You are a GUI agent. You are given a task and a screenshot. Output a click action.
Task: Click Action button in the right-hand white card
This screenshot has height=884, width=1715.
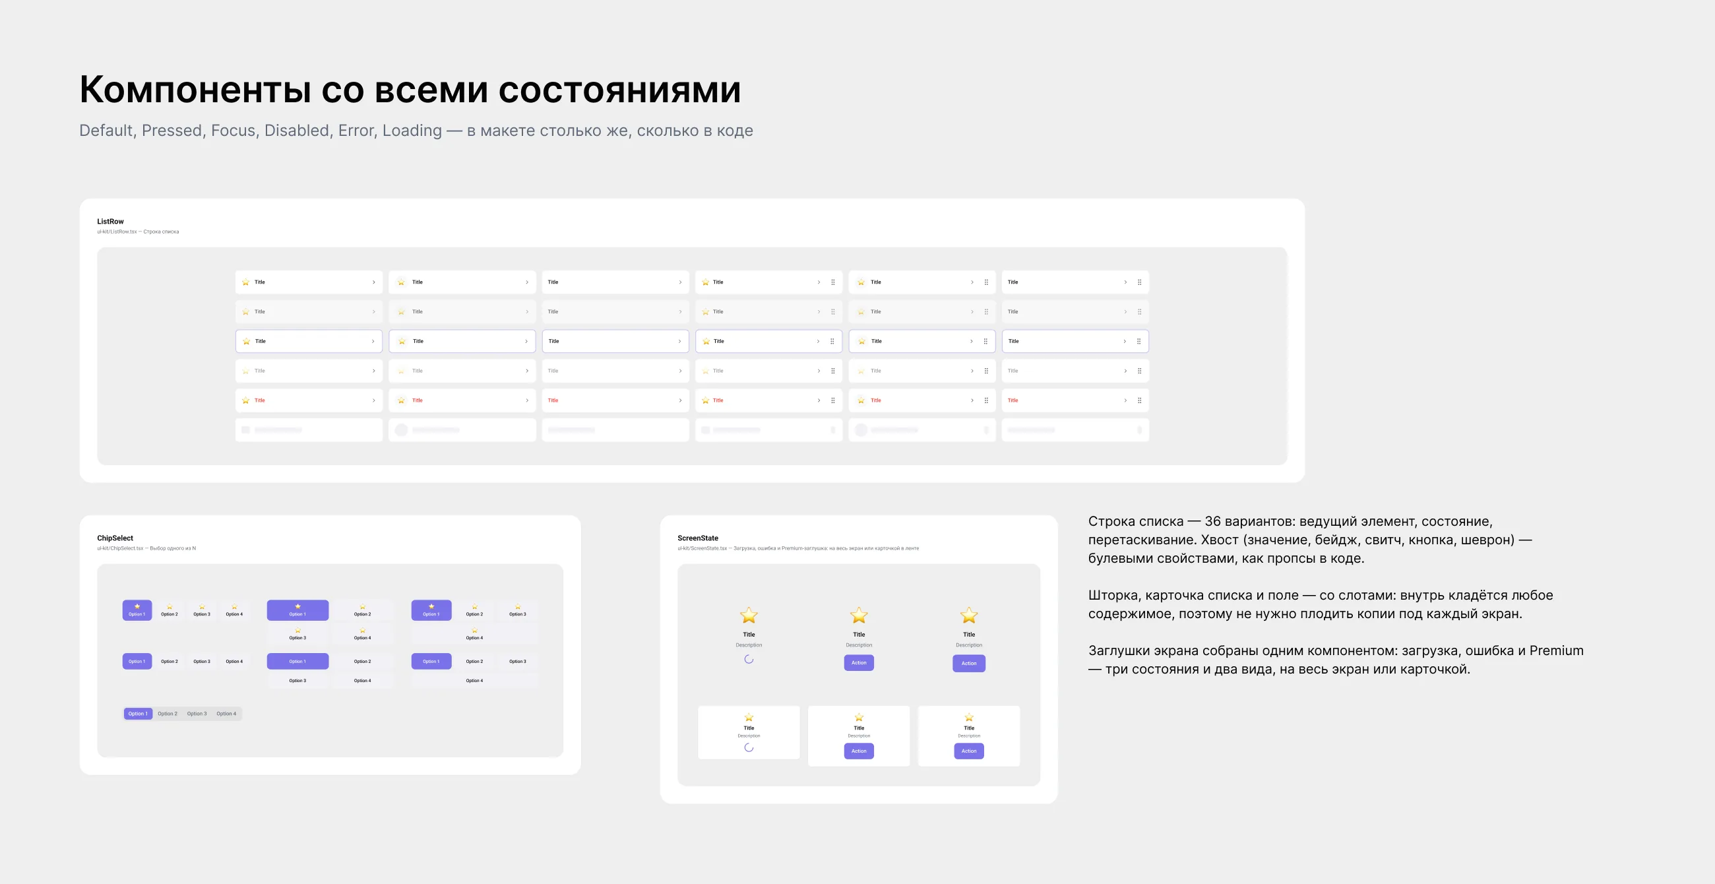click(x=970, y=751)
